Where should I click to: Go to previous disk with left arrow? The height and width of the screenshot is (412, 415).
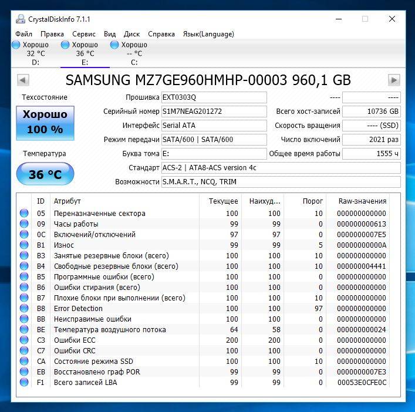pyautogui.click(x=23, y=80)
